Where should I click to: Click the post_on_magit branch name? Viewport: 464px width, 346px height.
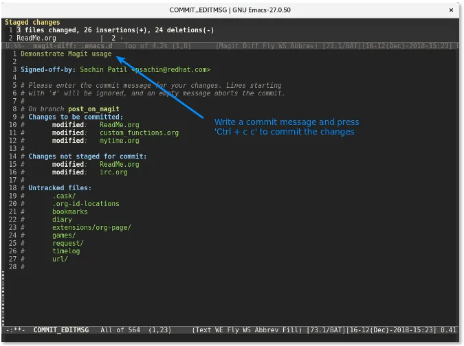point(93,109)
